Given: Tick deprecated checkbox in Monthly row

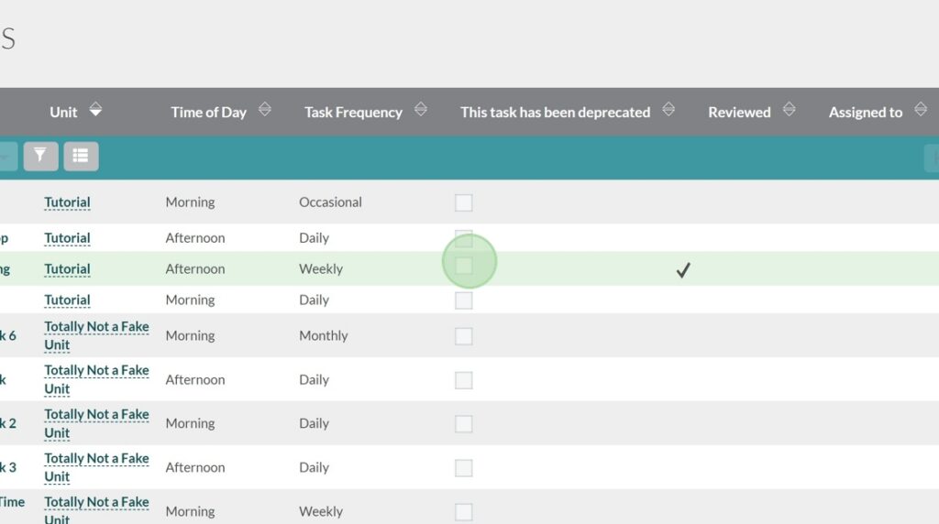Looking at the screenshot, I should point(464,336).
